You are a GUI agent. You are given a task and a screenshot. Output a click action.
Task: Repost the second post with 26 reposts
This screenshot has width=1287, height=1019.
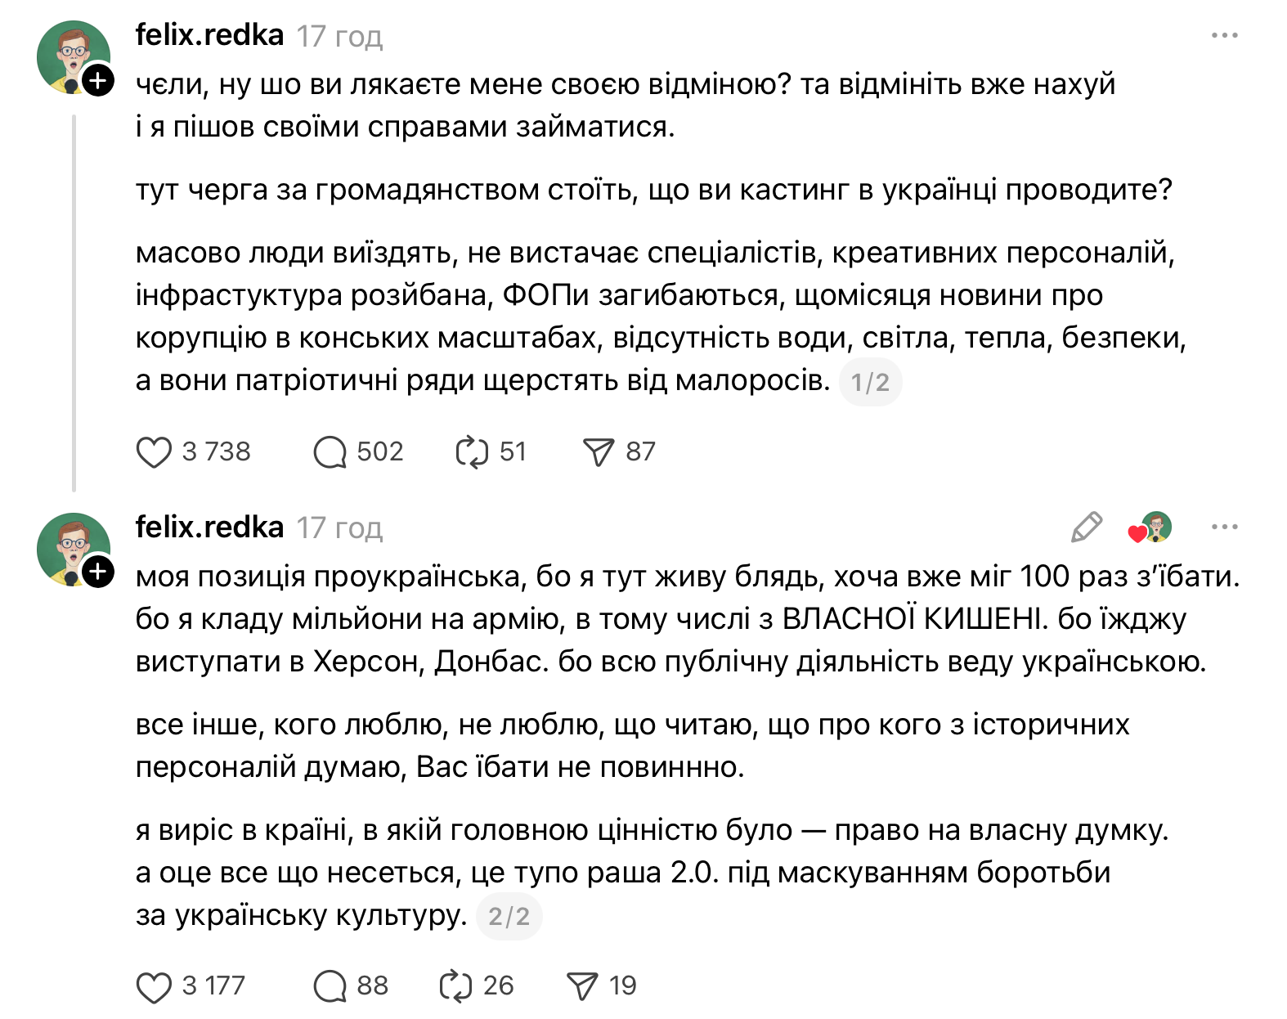455,986
